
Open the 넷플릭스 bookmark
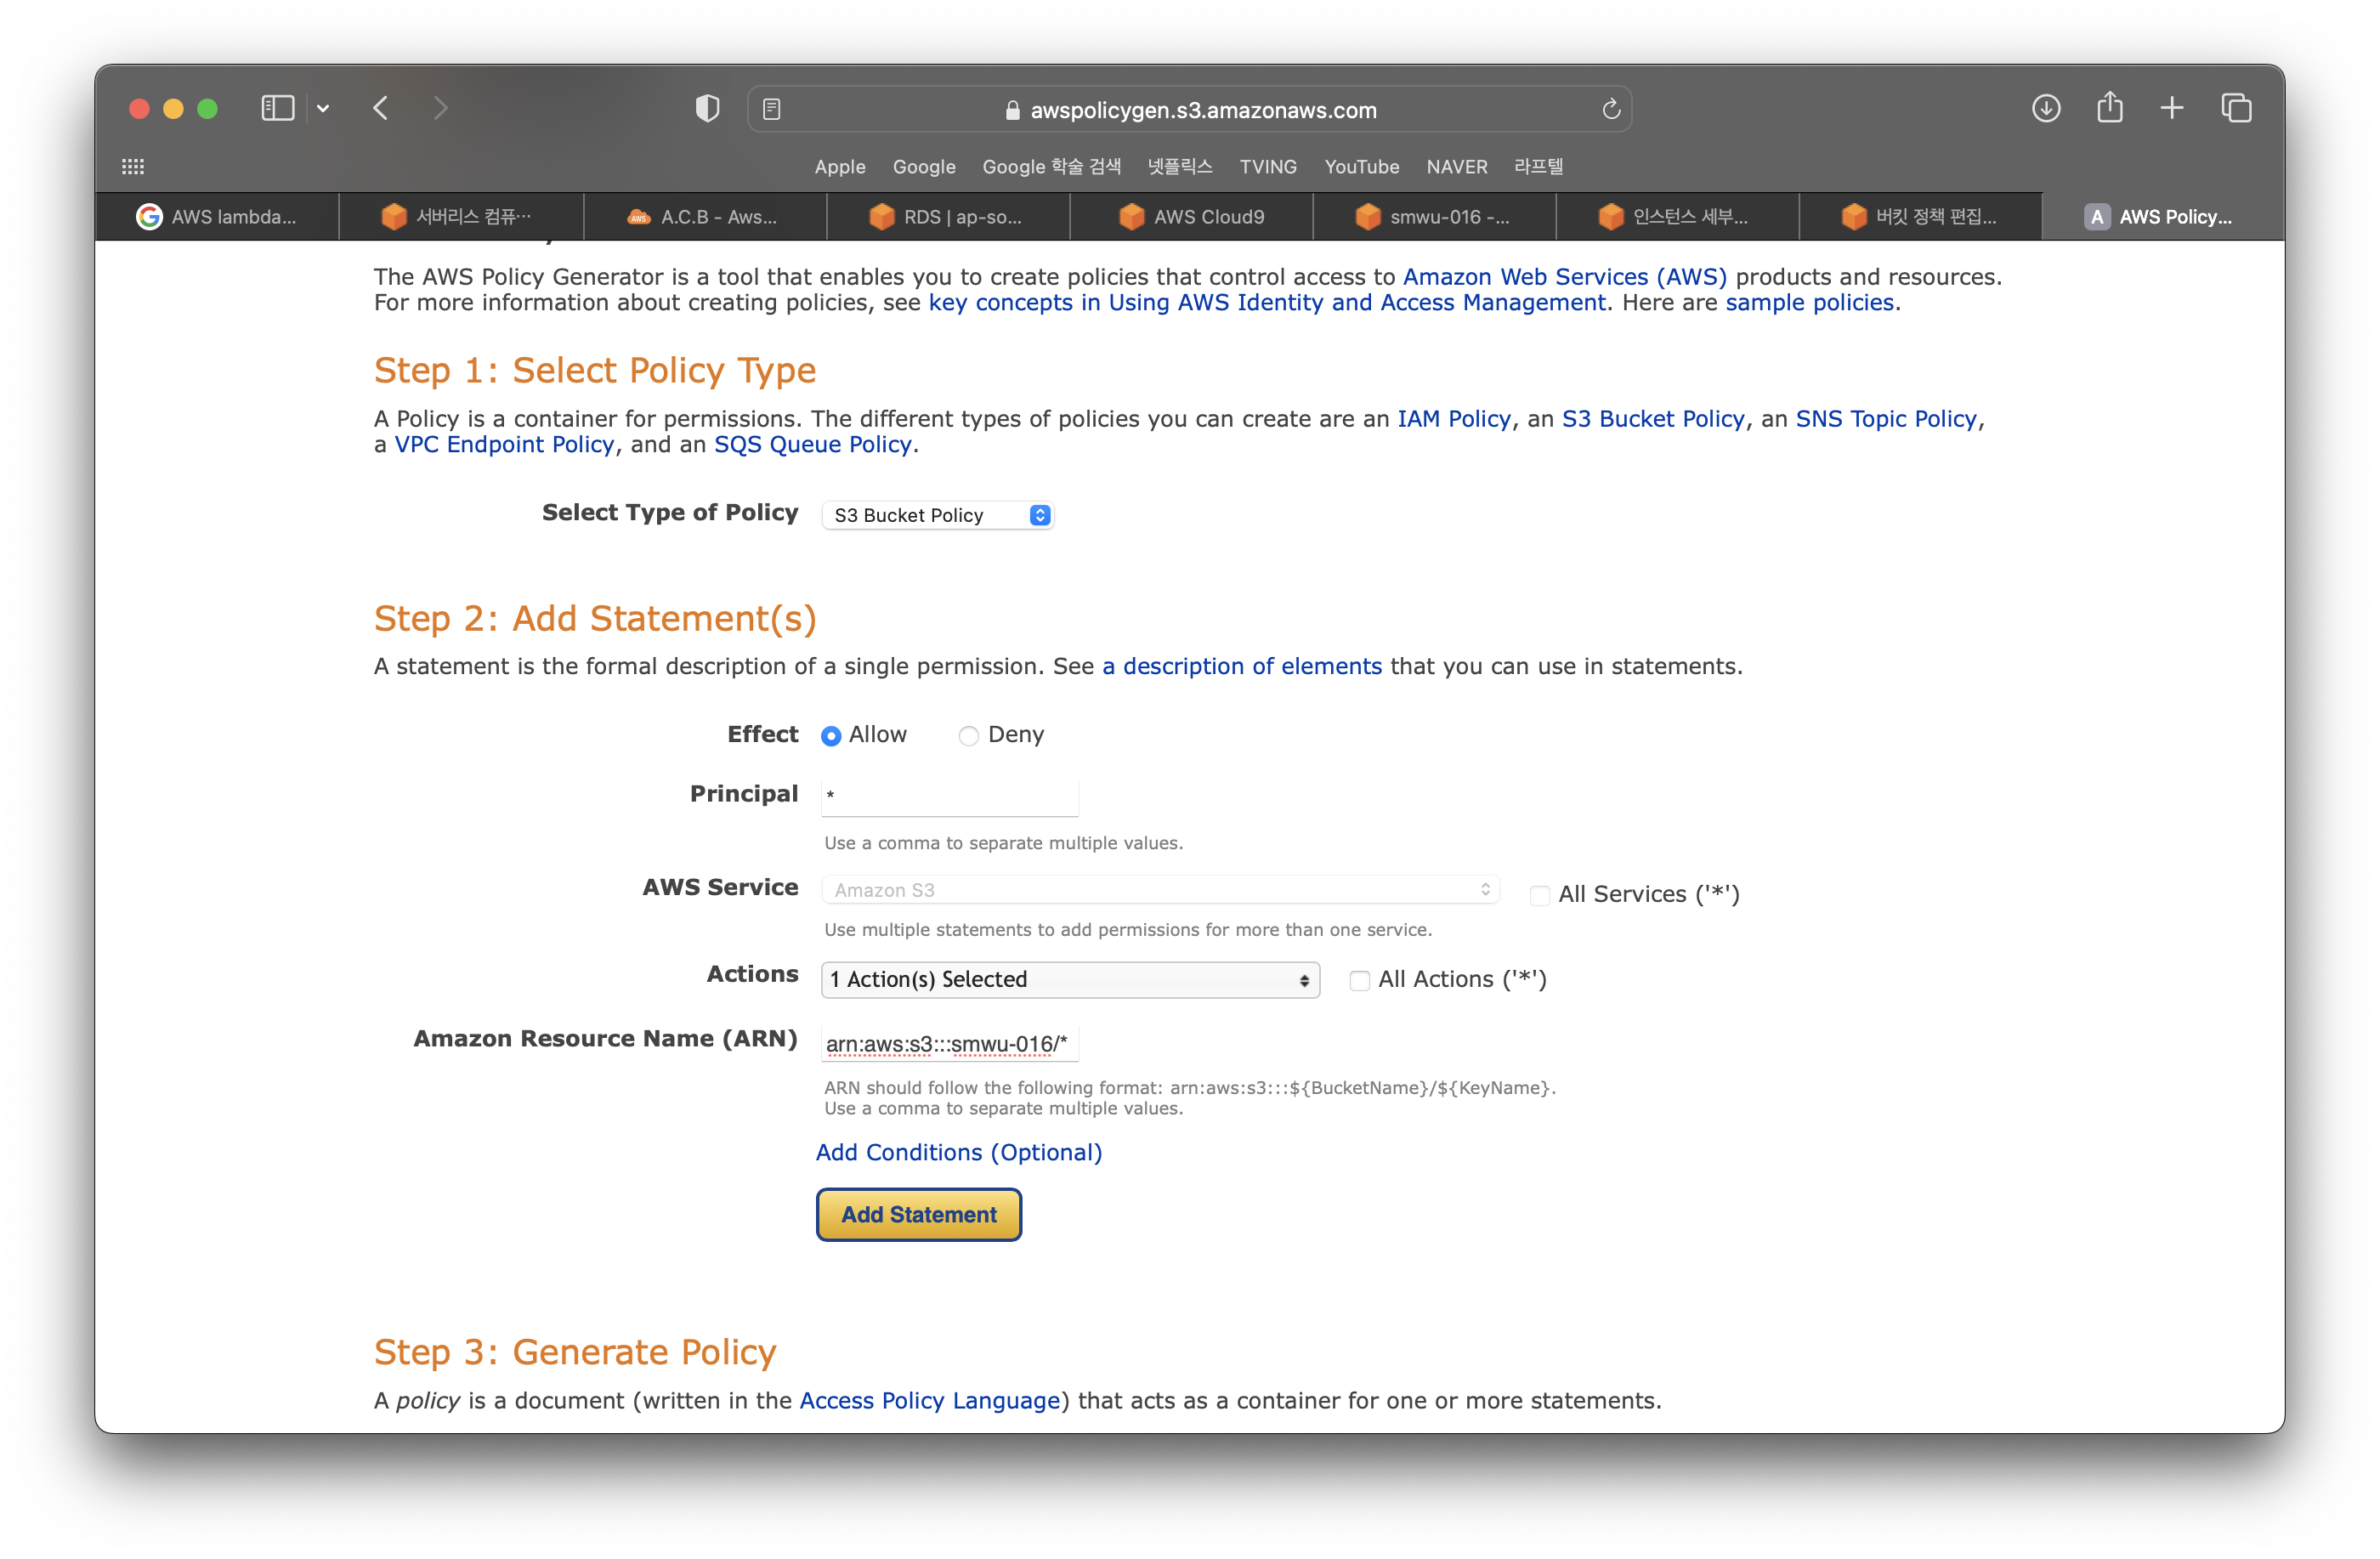coord(1180,167)
